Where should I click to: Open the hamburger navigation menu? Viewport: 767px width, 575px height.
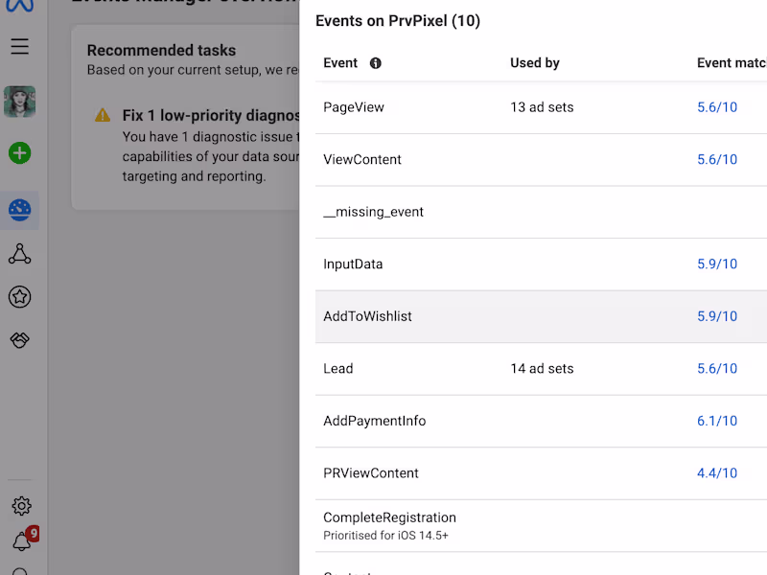(x=19, y=46)
